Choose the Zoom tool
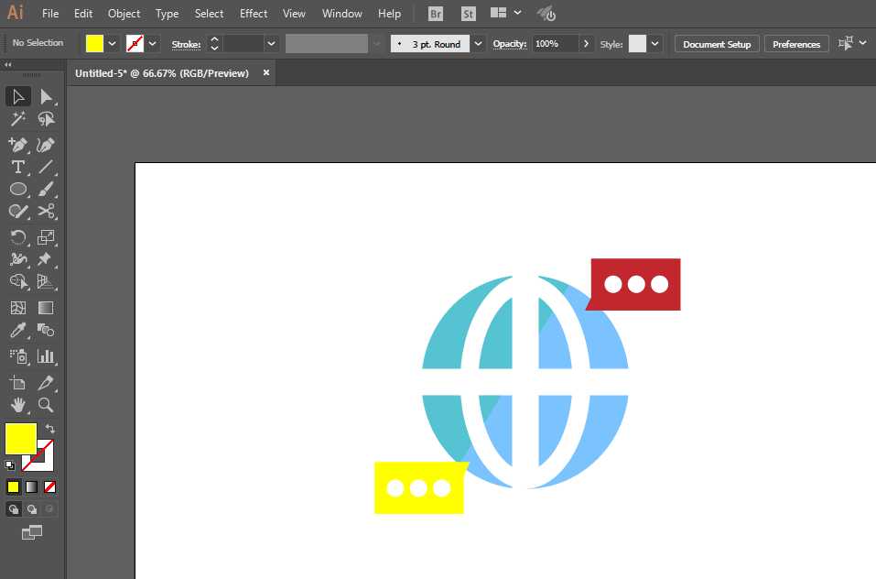This screenshot has width=876, height=579. point(47,405)
